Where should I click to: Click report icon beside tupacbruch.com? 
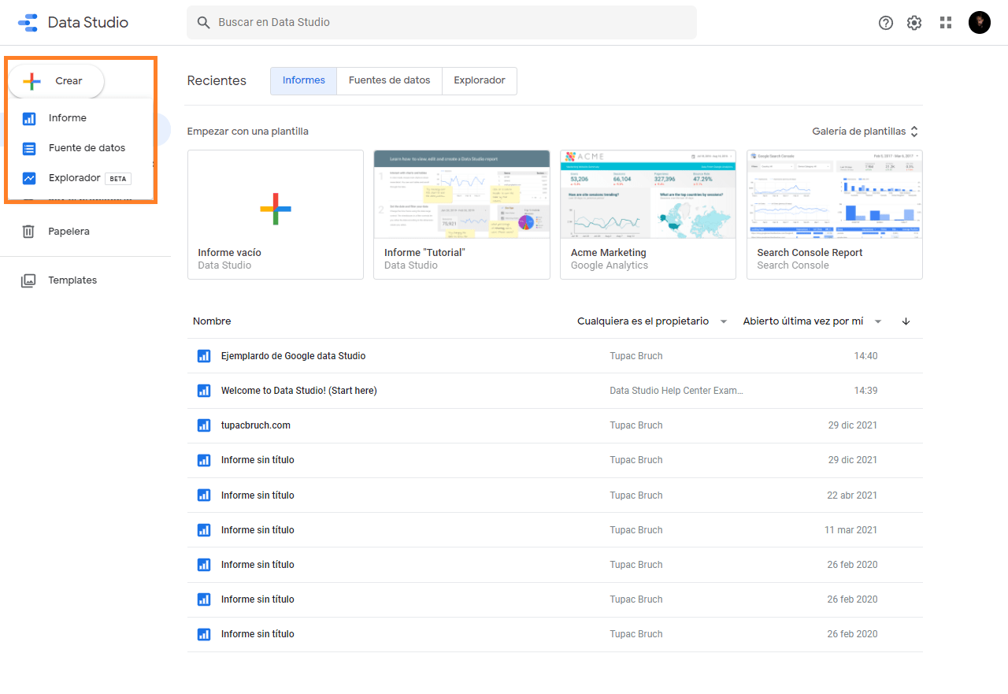(204, 425)
